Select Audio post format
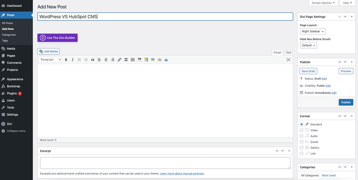Image resolution: width=358 pixels, height=180 pixels. [302, 136]
